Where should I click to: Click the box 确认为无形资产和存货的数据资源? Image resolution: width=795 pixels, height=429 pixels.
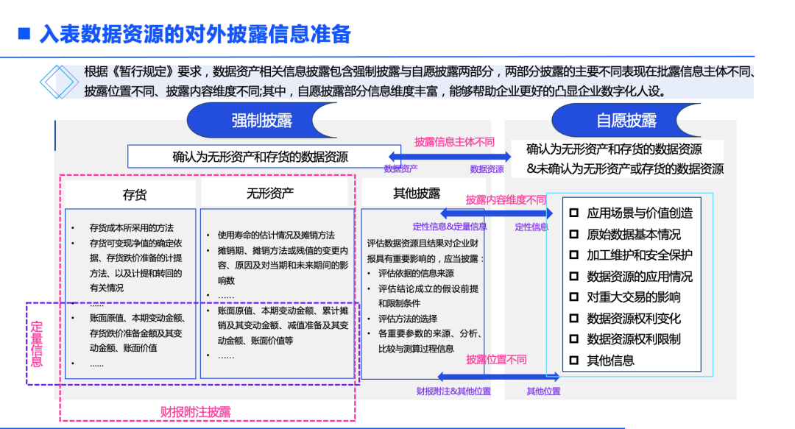[259, 156]
